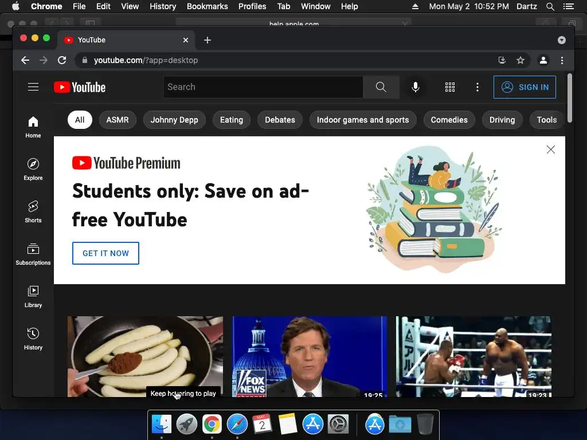Open the Window menu
The image size is (587, 440).
pos(316,6)
